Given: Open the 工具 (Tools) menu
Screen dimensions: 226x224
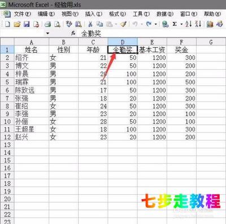Looking at the screenshot, I should (141, 14).
